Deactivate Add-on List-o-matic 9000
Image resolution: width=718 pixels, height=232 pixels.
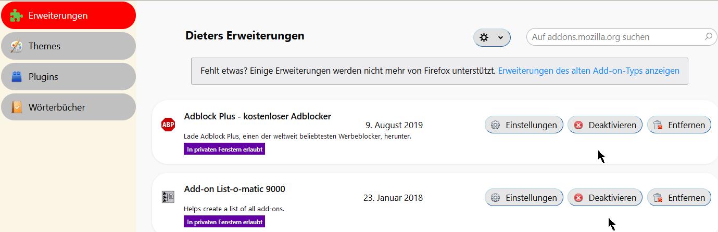604,198
